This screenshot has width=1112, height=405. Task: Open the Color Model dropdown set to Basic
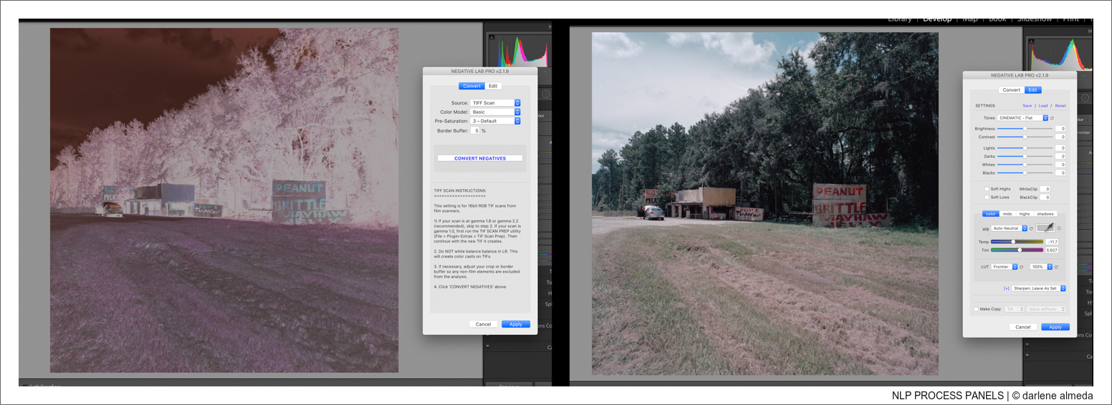(495, 112)
